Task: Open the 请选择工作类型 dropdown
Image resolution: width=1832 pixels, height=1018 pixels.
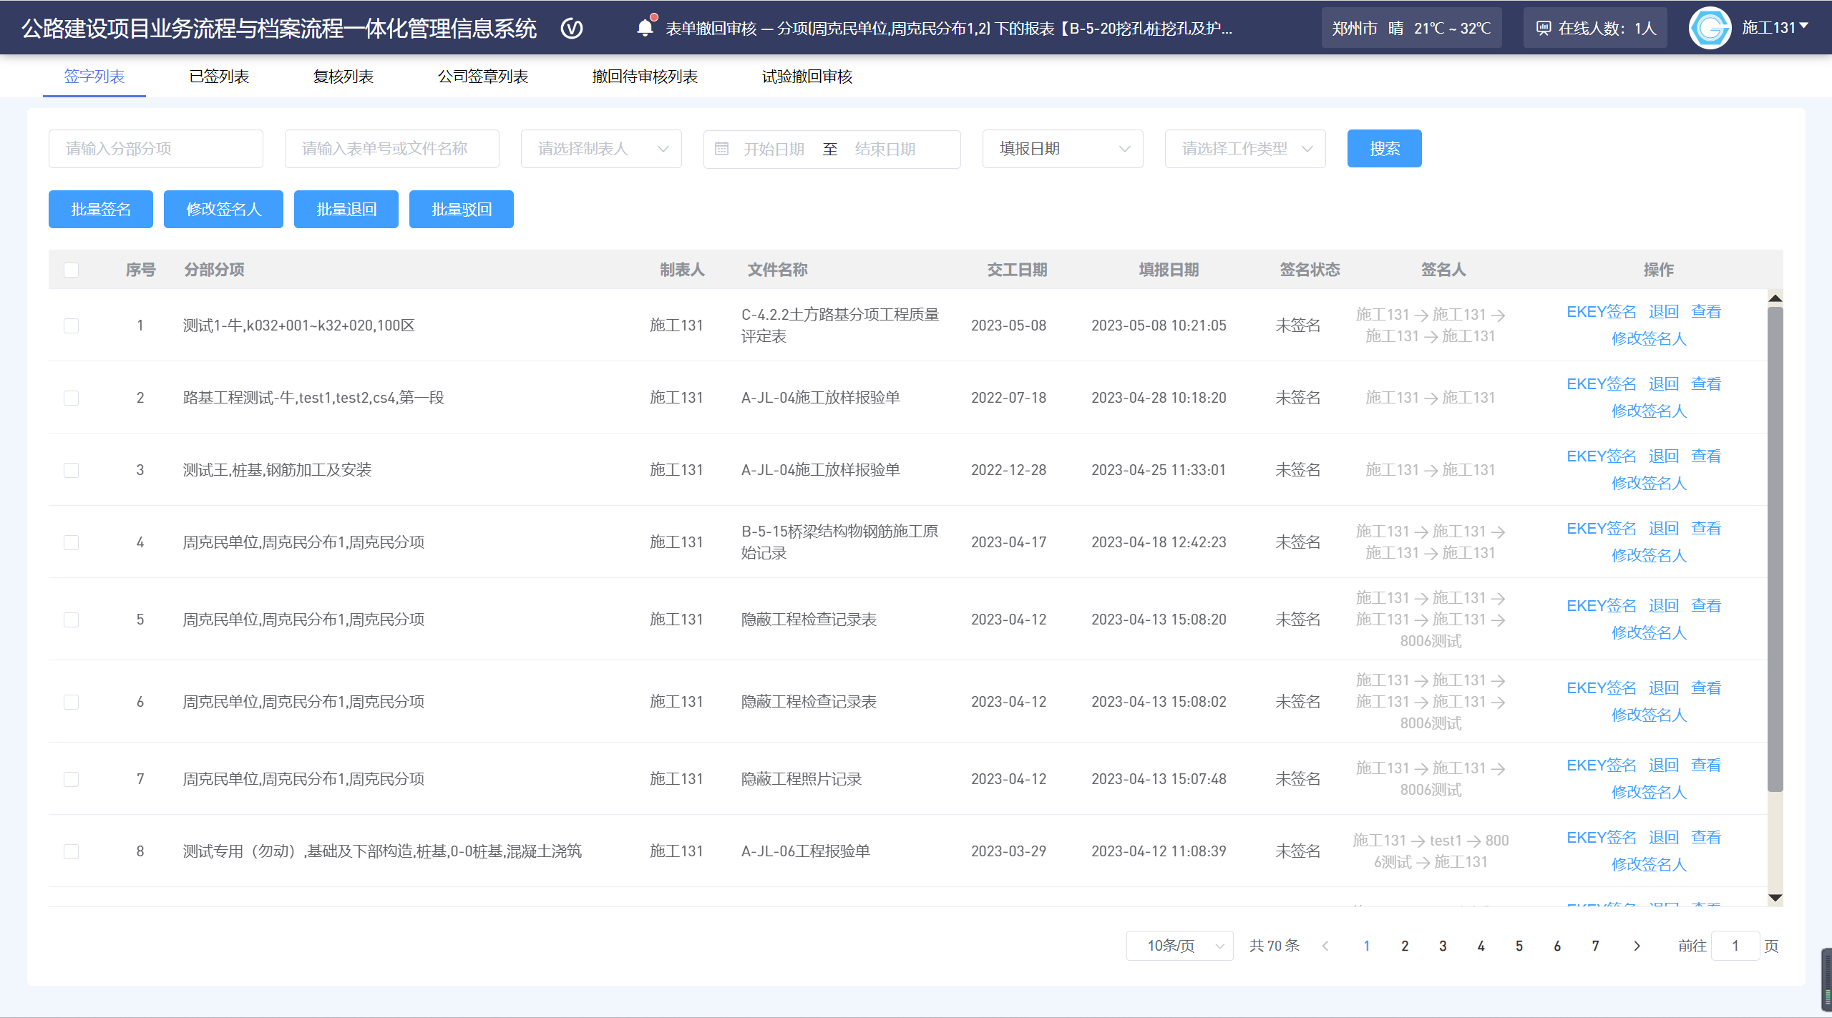Action: [1245, 149]
